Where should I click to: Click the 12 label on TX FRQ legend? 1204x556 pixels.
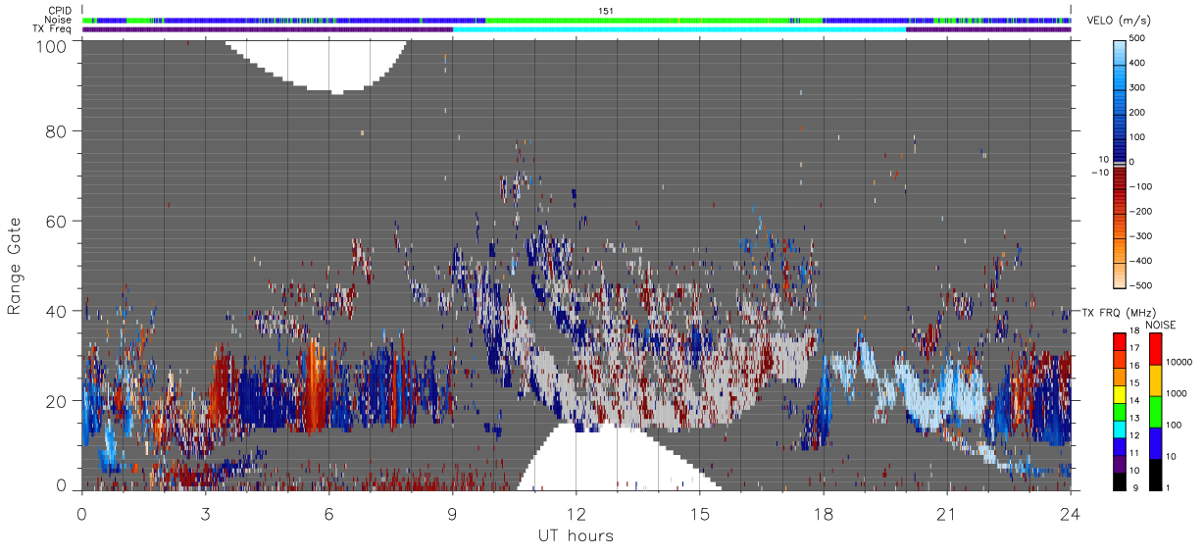1133,435
